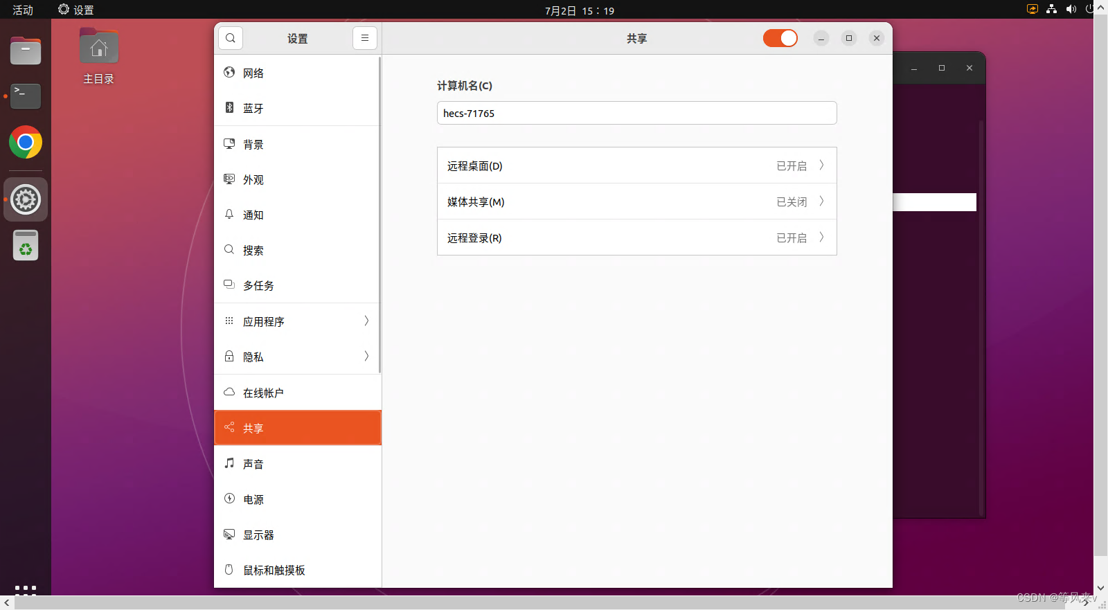
Task: Click the date and time in top bar
Action: 580,10
